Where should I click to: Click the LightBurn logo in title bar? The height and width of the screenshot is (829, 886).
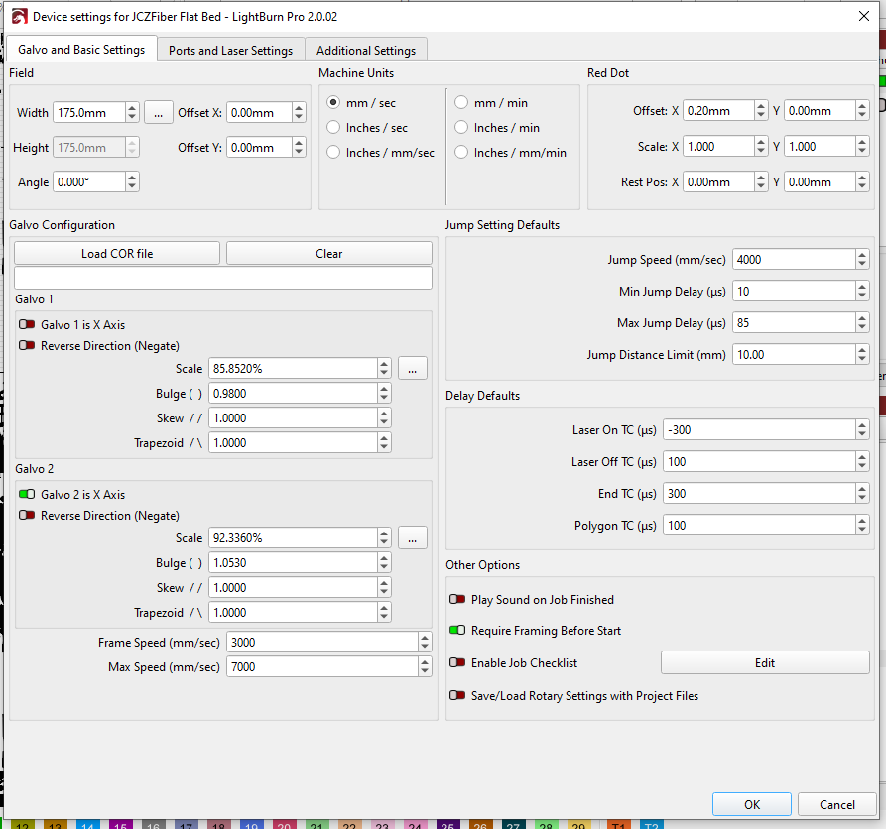(x=19, y=16)
